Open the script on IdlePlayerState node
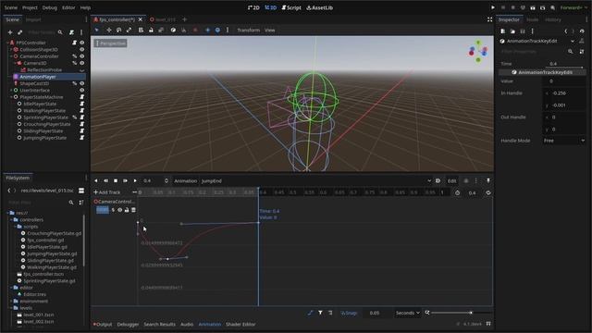This screenshot has height=333, width=592. point(82,104)
